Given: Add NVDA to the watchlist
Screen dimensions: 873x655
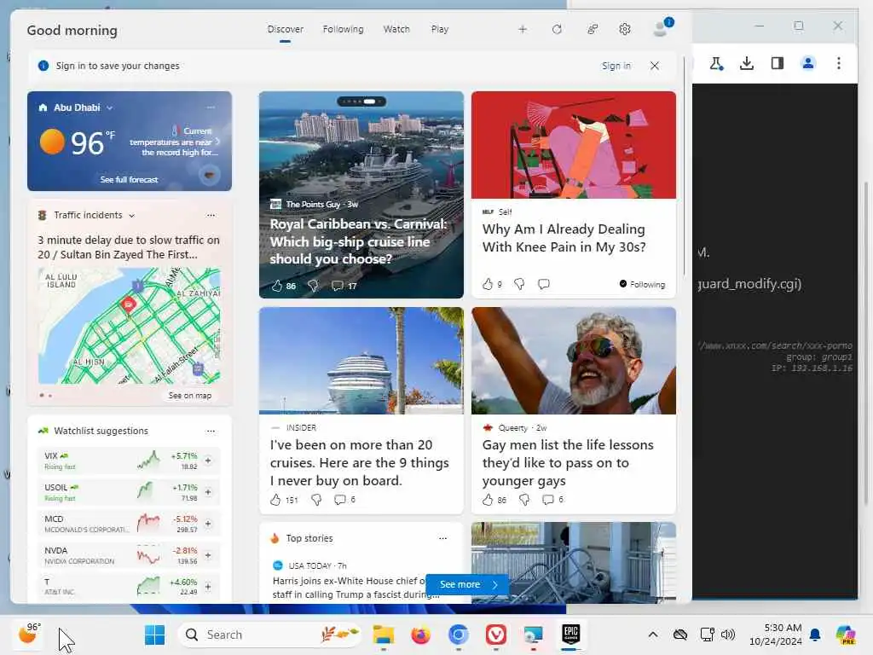Looking at the screenshot, I should [x=208, y=555].
